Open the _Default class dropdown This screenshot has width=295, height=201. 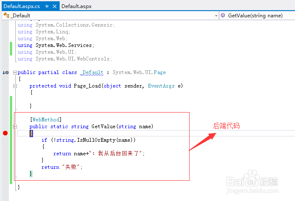tap(216, 16)
